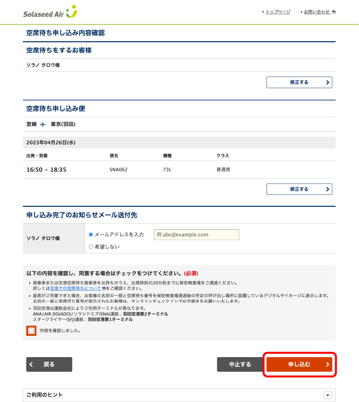
Task: Click the external window icon beside お問い合わせ
Action: click(x=334, y=12)
